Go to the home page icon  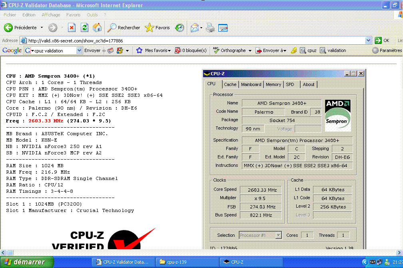click(x=97, y=28)
